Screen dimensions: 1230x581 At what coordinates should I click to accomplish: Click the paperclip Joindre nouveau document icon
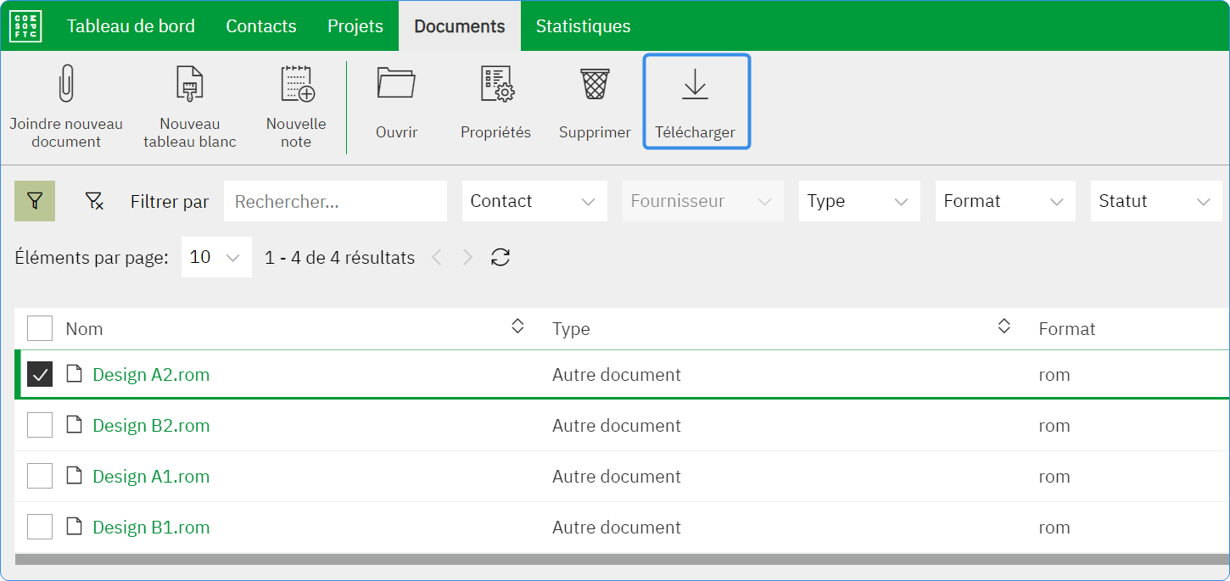pyautogui.click(x=65, y=85)
